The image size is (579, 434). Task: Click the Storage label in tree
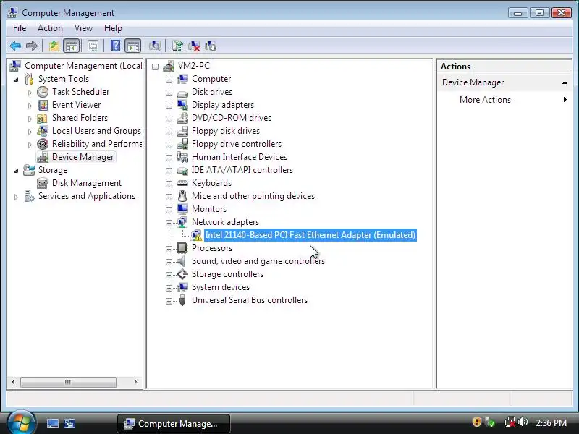click(x=53, y=170)
